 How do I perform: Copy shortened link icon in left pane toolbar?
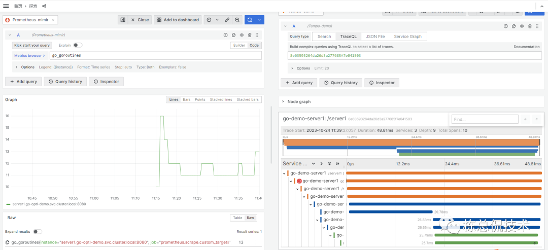(227, 20)
